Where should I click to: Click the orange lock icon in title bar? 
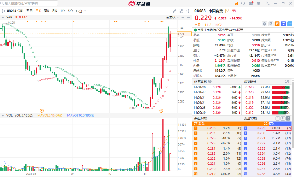[237, 3]
